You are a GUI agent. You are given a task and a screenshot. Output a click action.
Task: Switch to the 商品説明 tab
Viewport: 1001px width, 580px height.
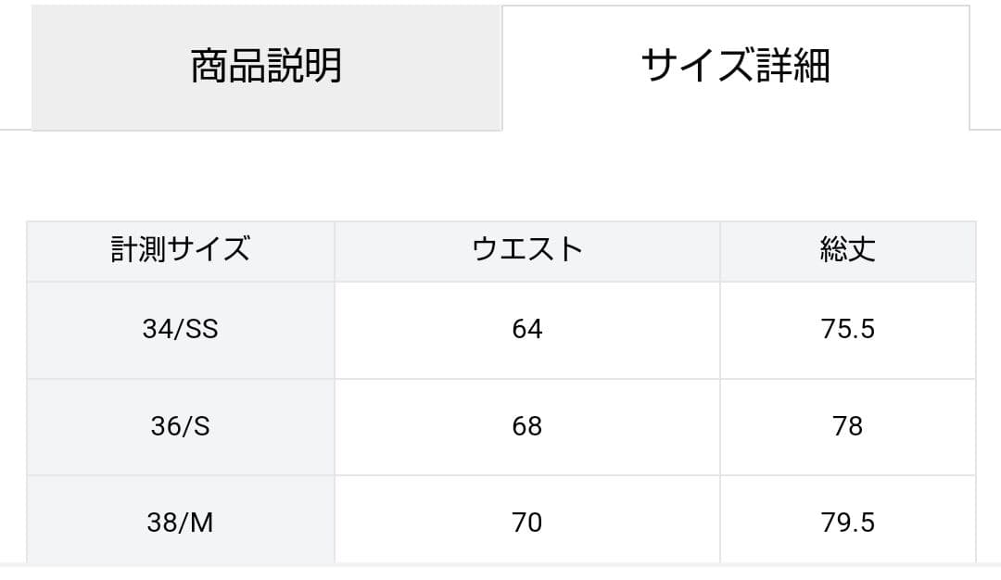coord(267,67)
